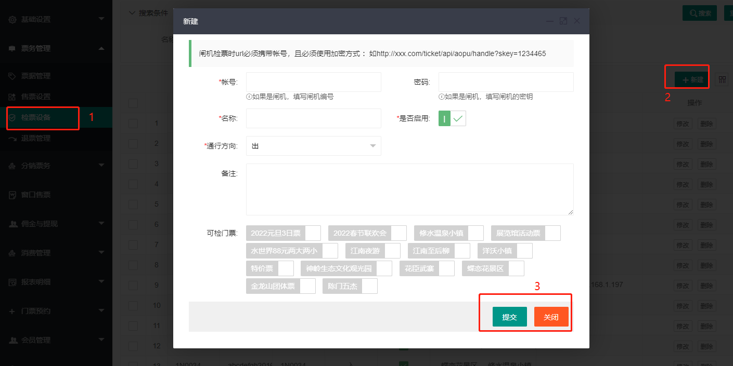The width and height of the screenshot is (733, 366).
Task: Collapse the 搜索条件 panel chevron
Action: [132, 12]
